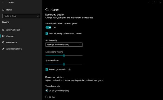The height and width of the screenshot is (100, 163).
Task: Click the Find a setting search field
Action: click(21, 16)
